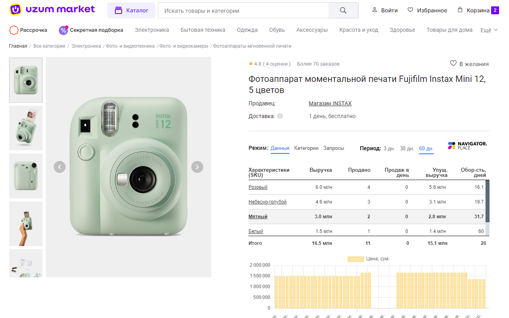Sort by Упущ. выручка column header
The width and height of the screenshot is (509, 318).
436,173
